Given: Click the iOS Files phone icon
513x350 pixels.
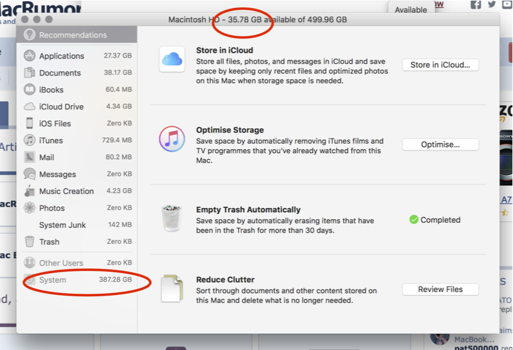Looking at the screenshot, I should pyautogui.click(x=30, y=123).
